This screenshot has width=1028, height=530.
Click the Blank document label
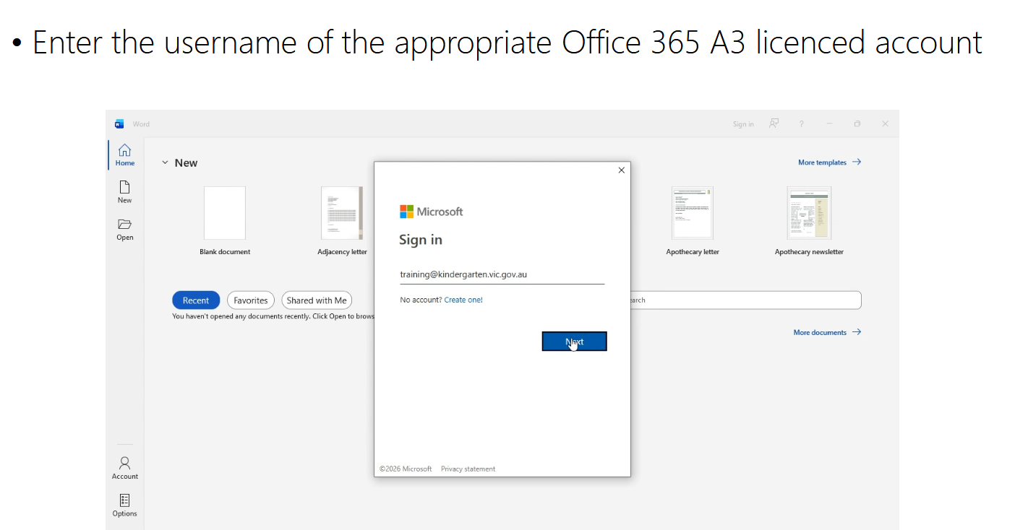(225, 252)
